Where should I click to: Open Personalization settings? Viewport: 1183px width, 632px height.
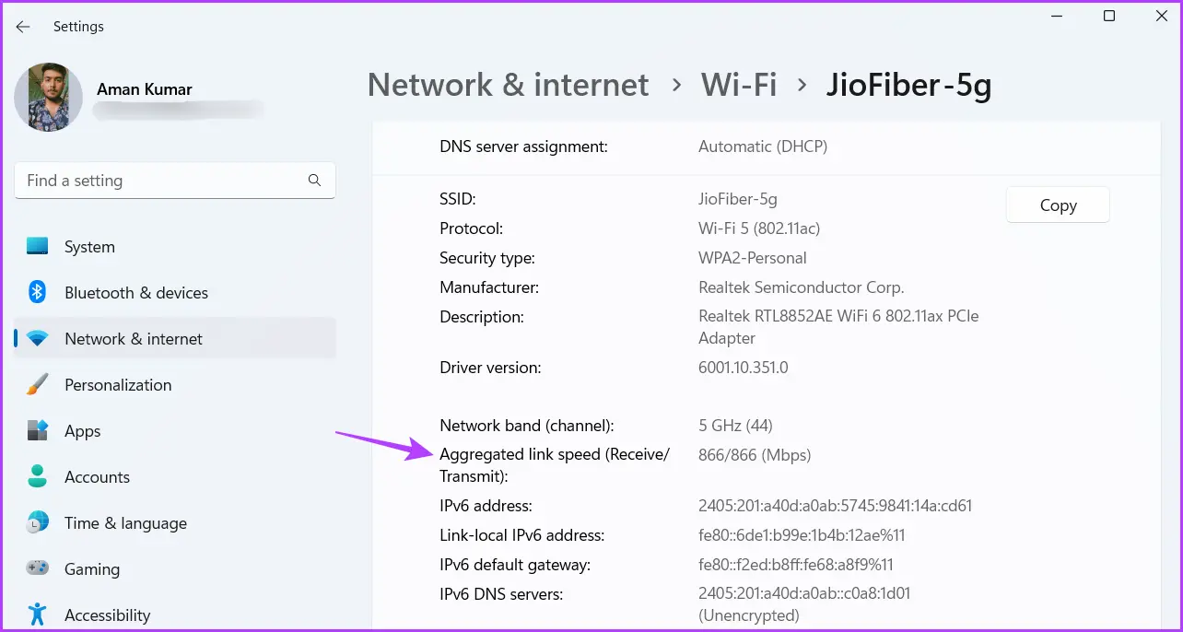point(175,385)
